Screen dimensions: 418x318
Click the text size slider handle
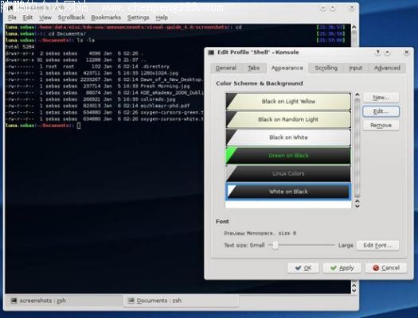tap(275, 245)
